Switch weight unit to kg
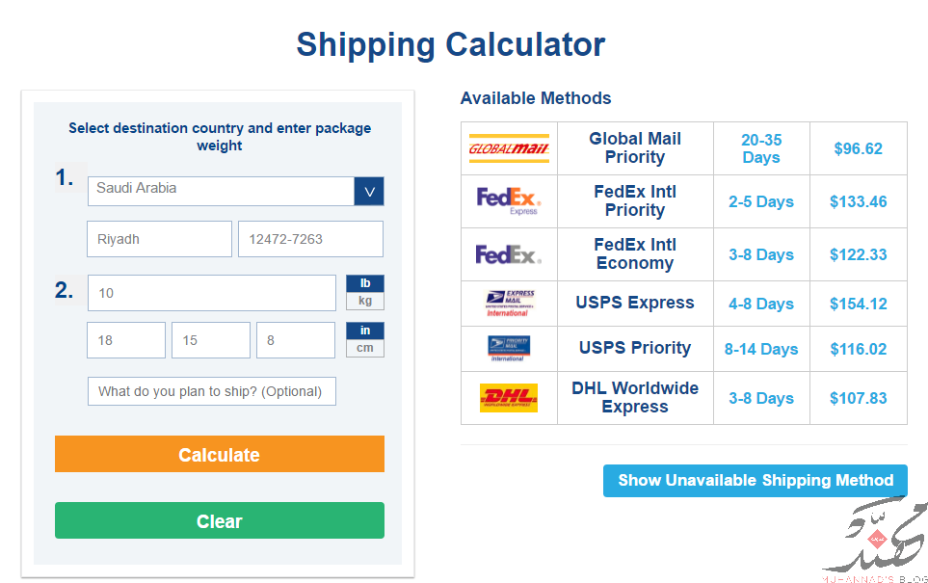This screenshot has height=583, width=928. (x=365, y=302)
